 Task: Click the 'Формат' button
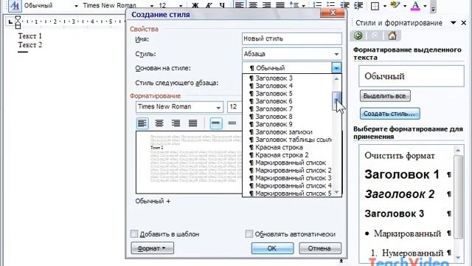pos(152,248)
